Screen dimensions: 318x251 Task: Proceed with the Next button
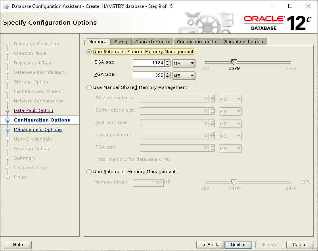pyautogui.click(x=238, y=245)
